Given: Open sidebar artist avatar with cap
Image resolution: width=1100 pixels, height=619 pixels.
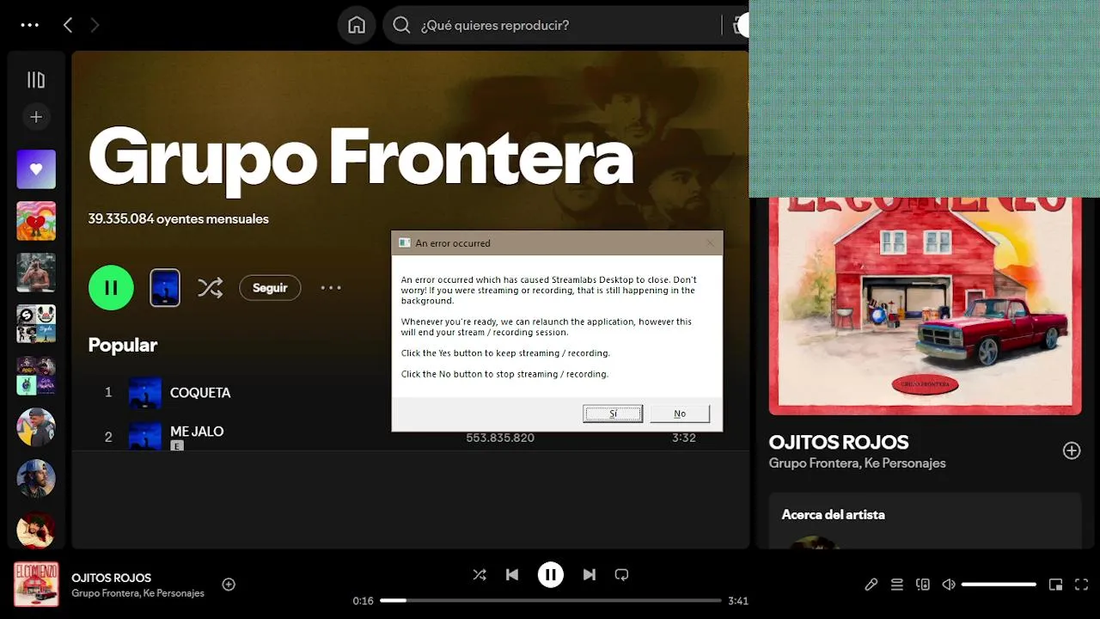Looking at the screenshot, I should (x=36, y=427).
